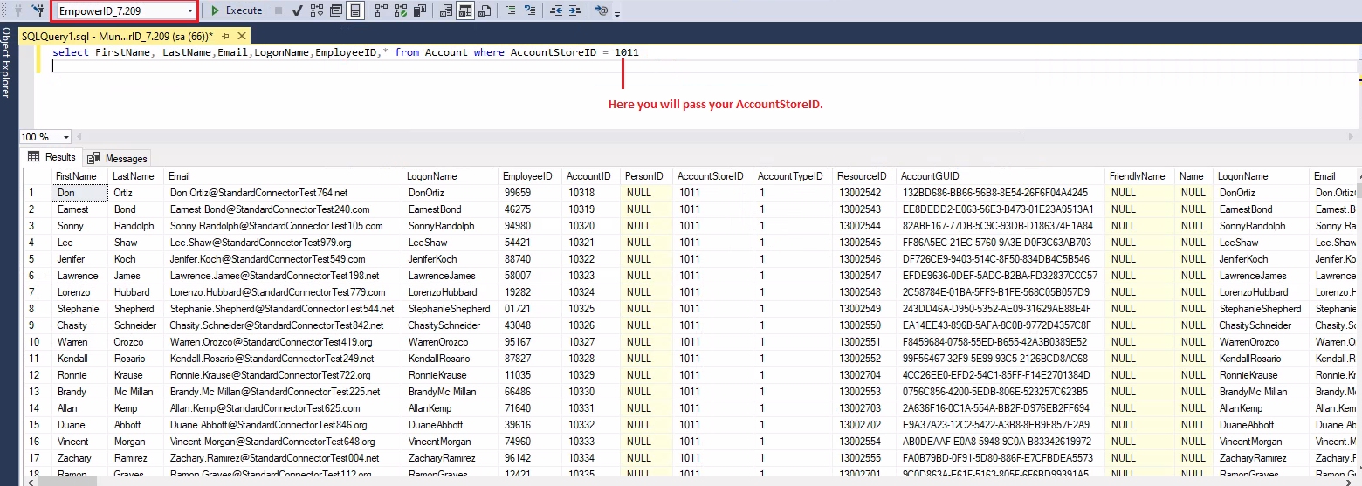Switch to the Messages tab
This screenshot has width=1362, height=486.
coord(118,158)
